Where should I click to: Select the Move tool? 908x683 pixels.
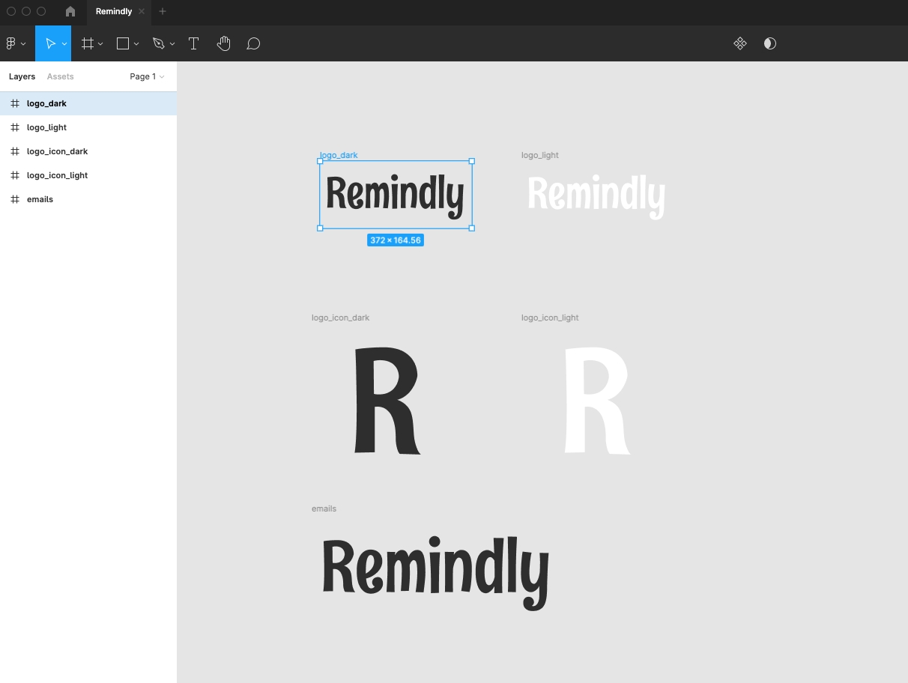click(x=50, y=43)
